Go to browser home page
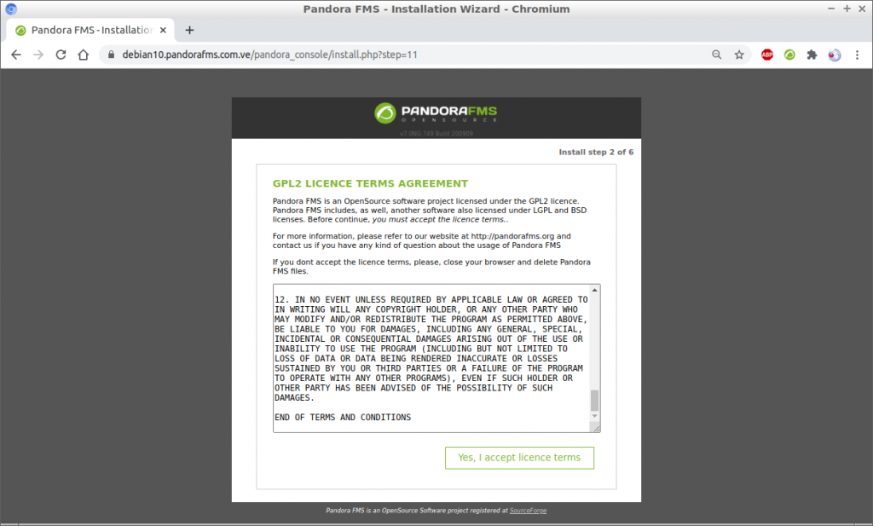Screen dimensions: 873x526 83,55
